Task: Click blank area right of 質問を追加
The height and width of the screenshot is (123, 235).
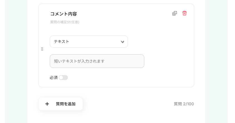Action: point(125,104)
